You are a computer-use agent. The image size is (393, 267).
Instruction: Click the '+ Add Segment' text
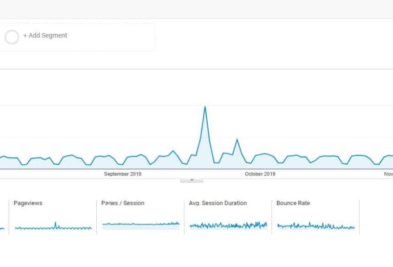45,36
